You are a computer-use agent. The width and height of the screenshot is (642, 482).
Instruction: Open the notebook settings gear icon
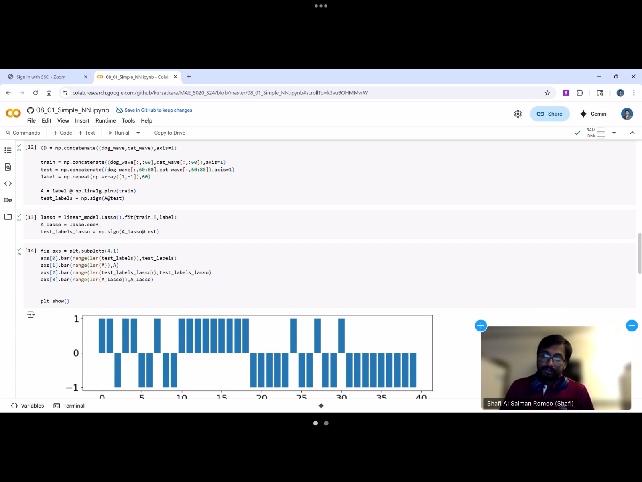coord(518,114)
